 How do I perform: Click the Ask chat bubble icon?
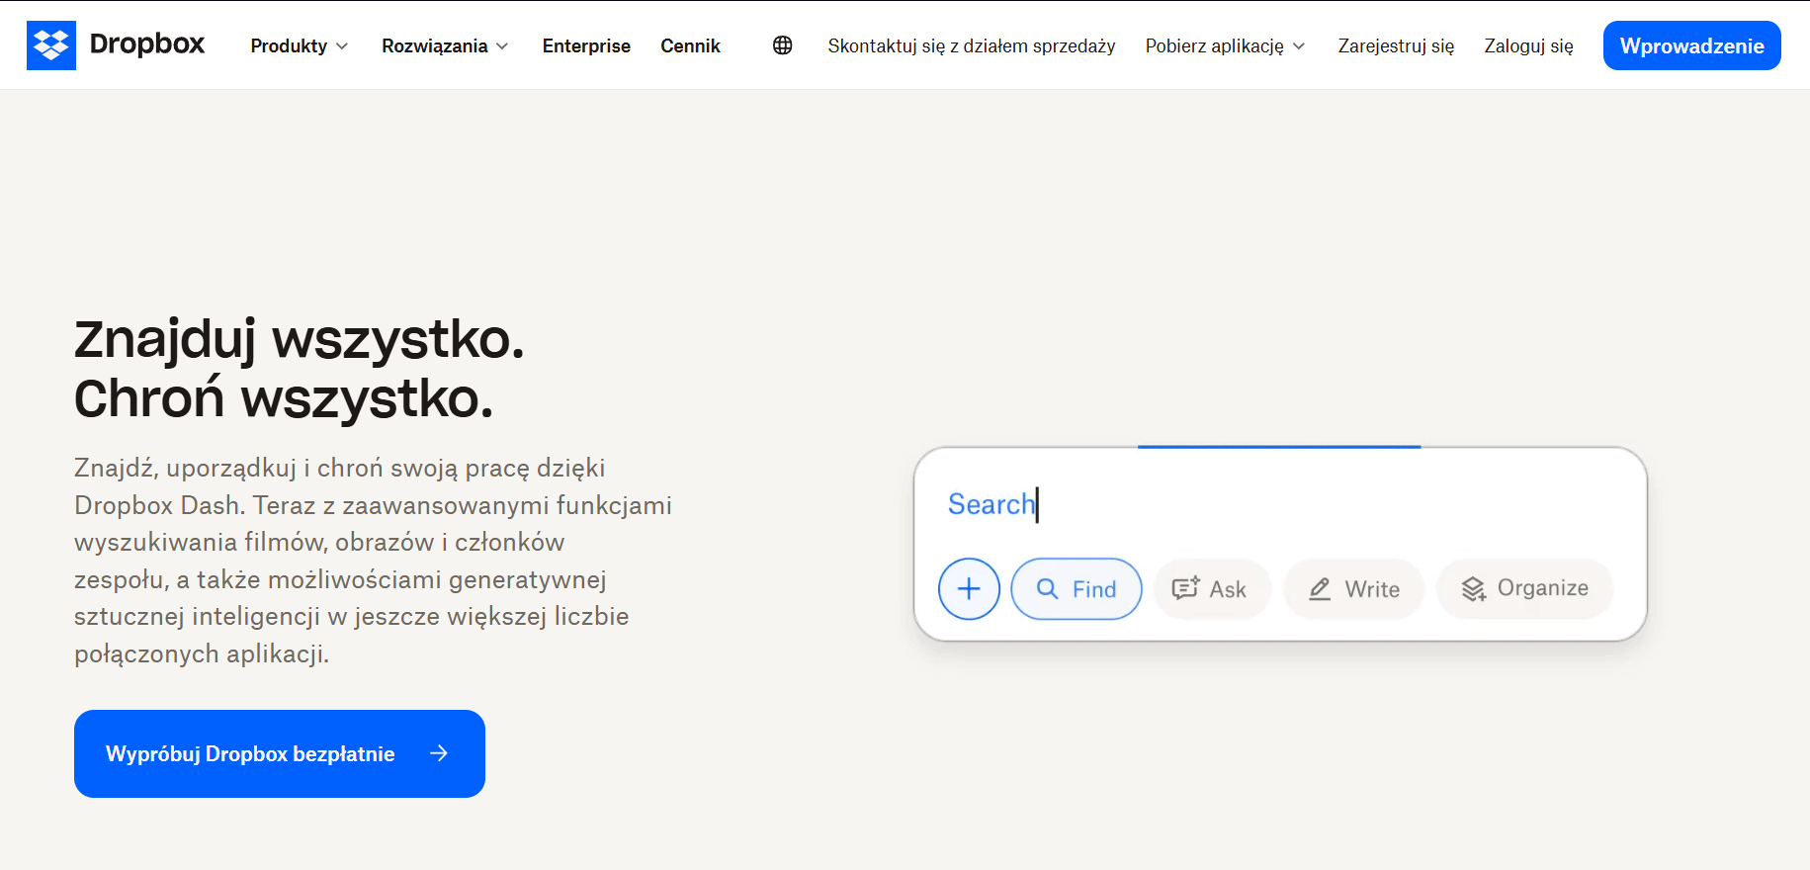[1184, 589]
